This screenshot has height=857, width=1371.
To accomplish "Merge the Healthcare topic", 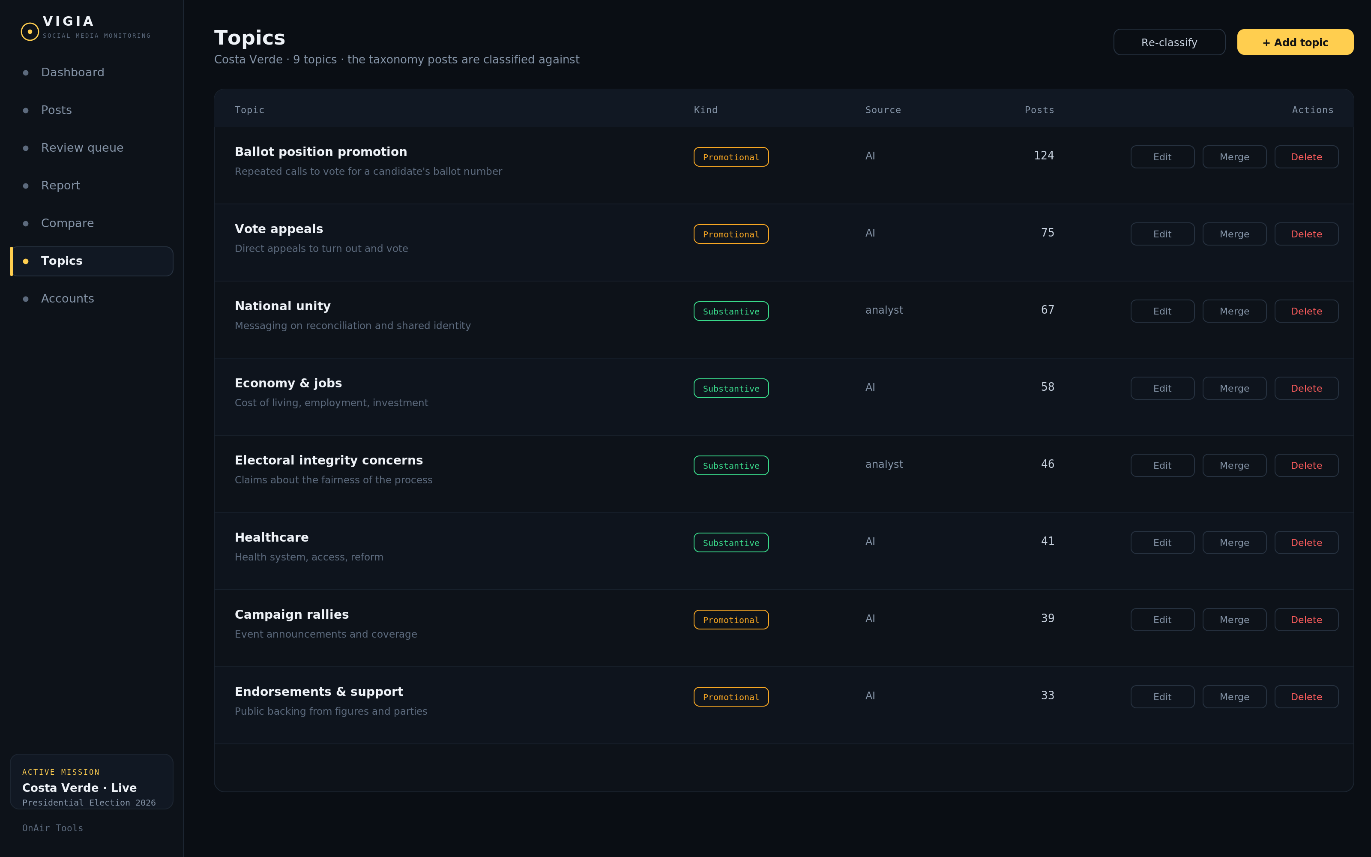I will point(1234,542).
